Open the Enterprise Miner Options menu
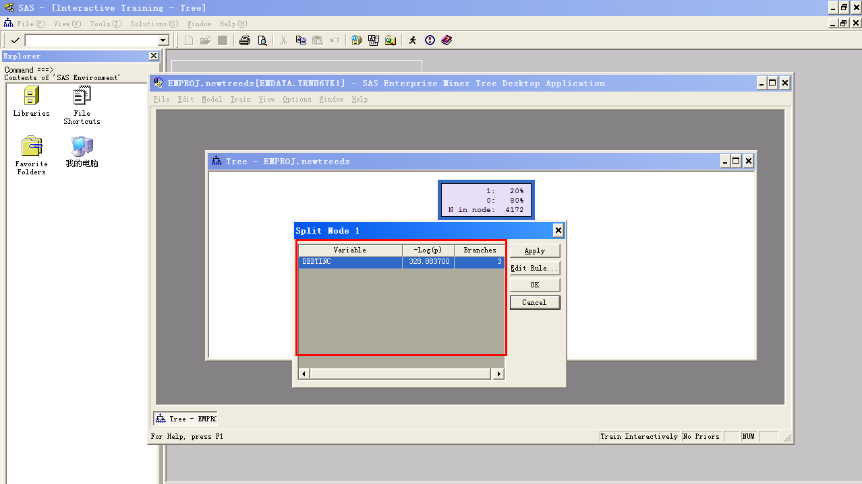 coord(297,99)
